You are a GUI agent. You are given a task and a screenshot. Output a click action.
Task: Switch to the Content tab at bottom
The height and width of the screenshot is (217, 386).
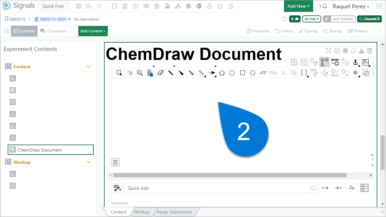coord(119,212)
